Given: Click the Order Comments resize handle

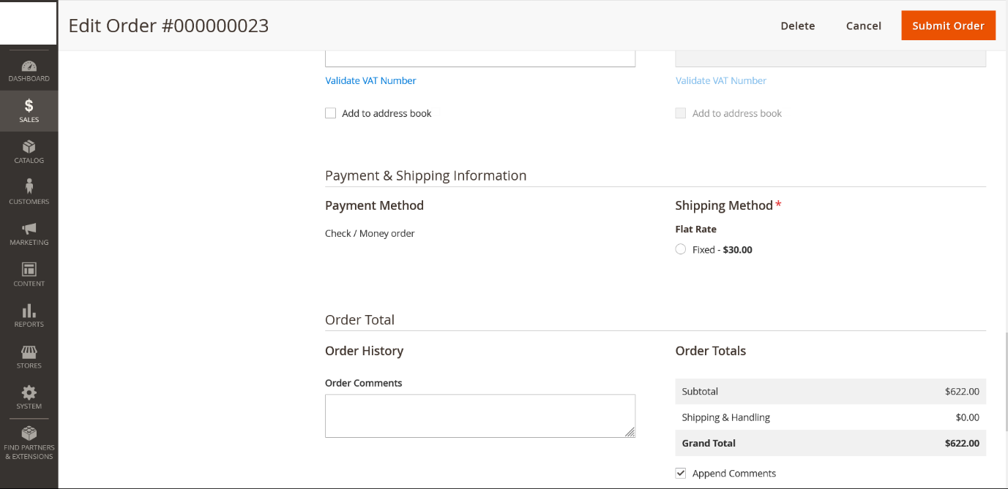Looking at the screenshot, I should pyautogui.click(x=630, y=432).
